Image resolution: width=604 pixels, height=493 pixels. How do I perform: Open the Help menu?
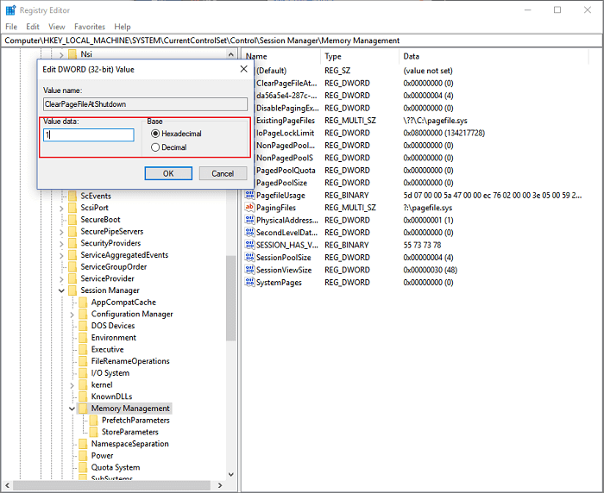(x=123, y=27)
